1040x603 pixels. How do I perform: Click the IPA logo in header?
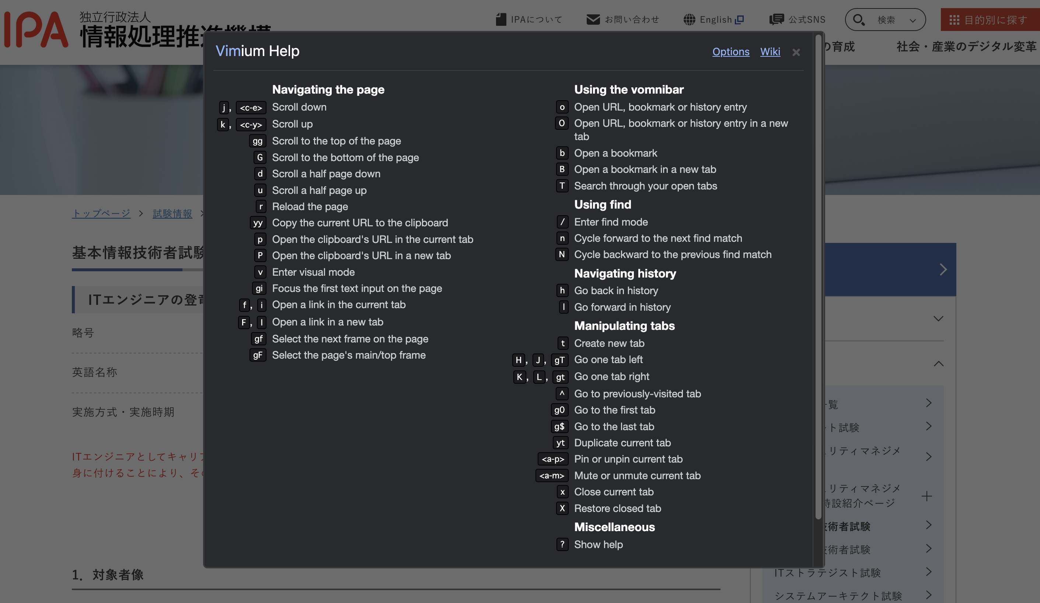coord(36,29)
